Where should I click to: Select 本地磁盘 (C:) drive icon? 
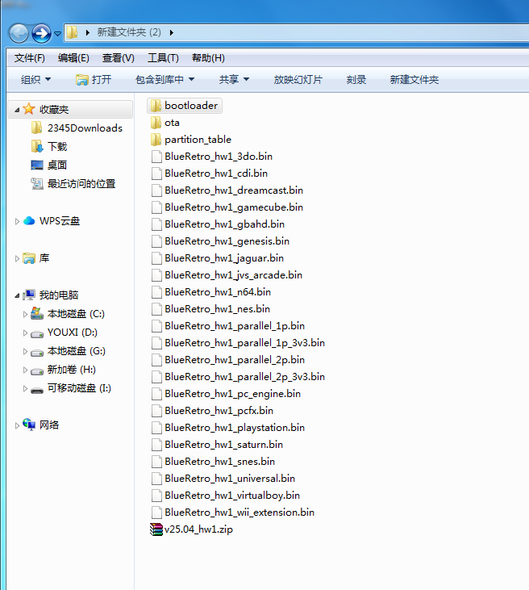(37, 313)
